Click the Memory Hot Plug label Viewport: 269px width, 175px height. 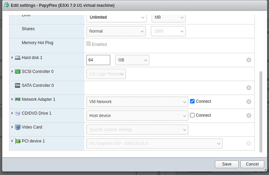coord(37,43)
